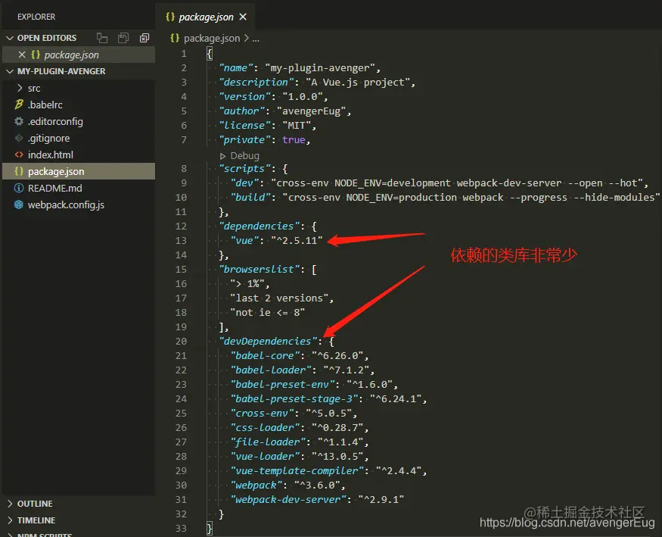Image resolution: width=662 pixels, height=537 pixels.
Task: Select the package.json editor tab
Action: click(205, 17)
